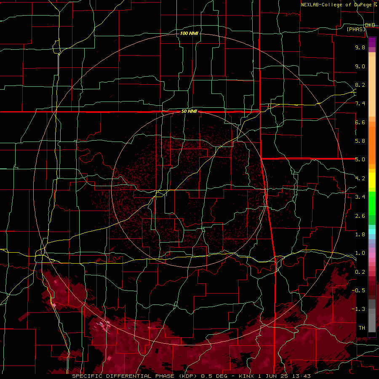Click the 1.8 scale value
The width and height of the screenshot is (379, 379).
click(x=360, y=235)
